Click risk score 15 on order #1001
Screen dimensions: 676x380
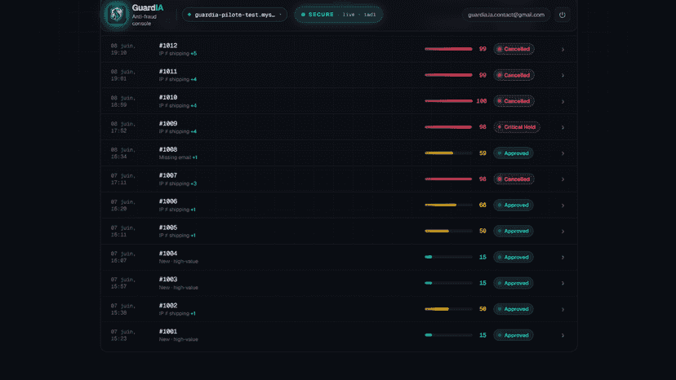pyautogui.click(x=483, y=335)
